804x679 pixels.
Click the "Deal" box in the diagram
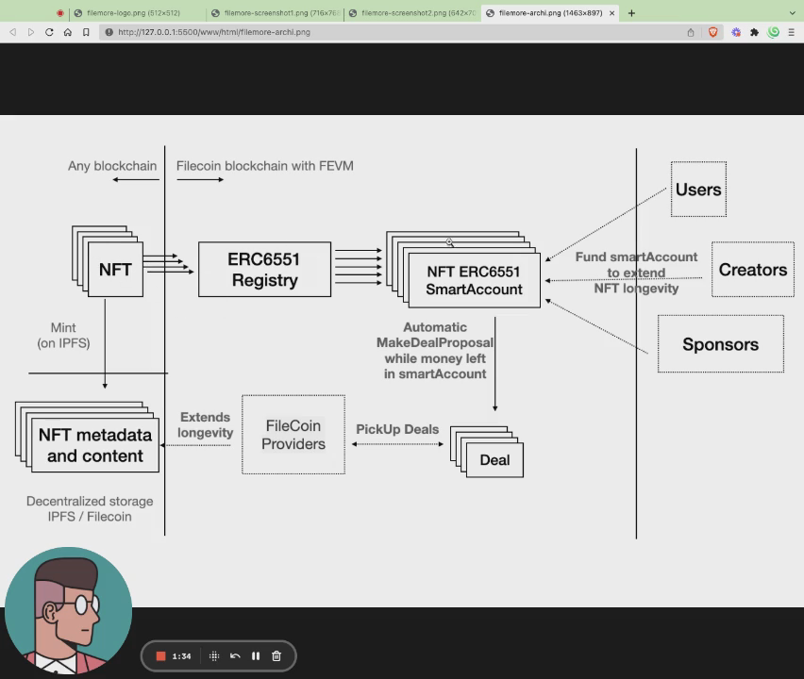494,460
